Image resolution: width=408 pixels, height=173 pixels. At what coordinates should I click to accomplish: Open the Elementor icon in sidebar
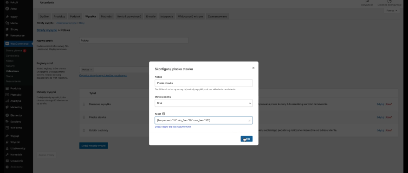[x=7, y=115]
